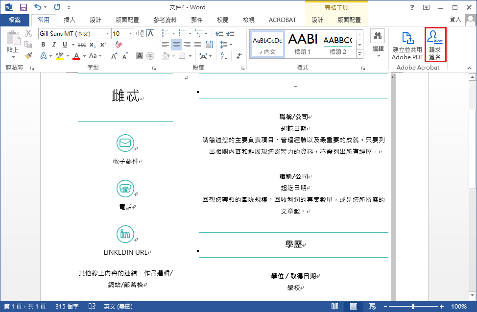Click the subscript icon
Screen dimensions: 477x312
point(91,45)
